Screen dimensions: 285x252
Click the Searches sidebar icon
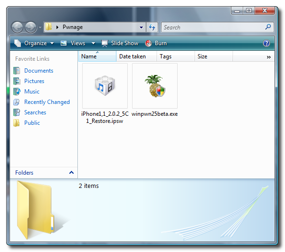[17, 112]
